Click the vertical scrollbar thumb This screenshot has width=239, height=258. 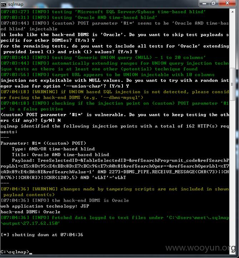(233, 84)
